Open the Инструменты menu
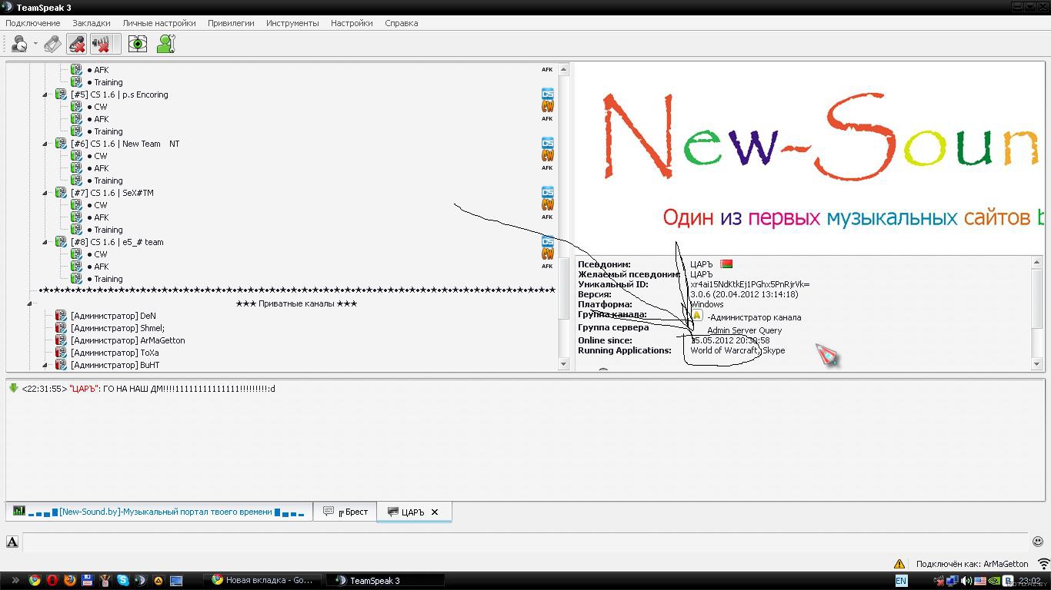The width and height of the screenshot is (1051, 590). 292,23
